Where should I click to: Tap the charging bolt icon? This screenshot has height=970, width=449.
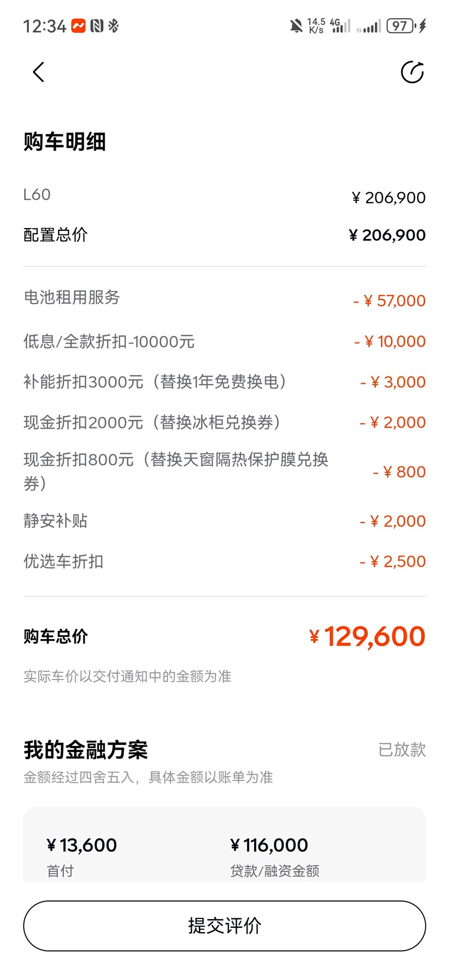422,26
